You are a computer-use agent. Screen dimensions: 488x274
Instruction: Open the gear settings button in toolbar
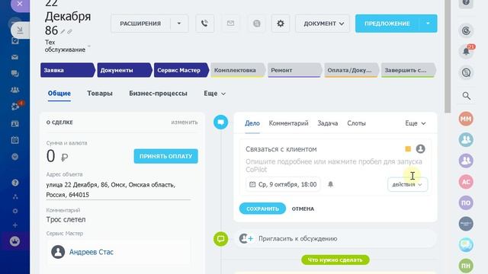click(x=281, y=24)
